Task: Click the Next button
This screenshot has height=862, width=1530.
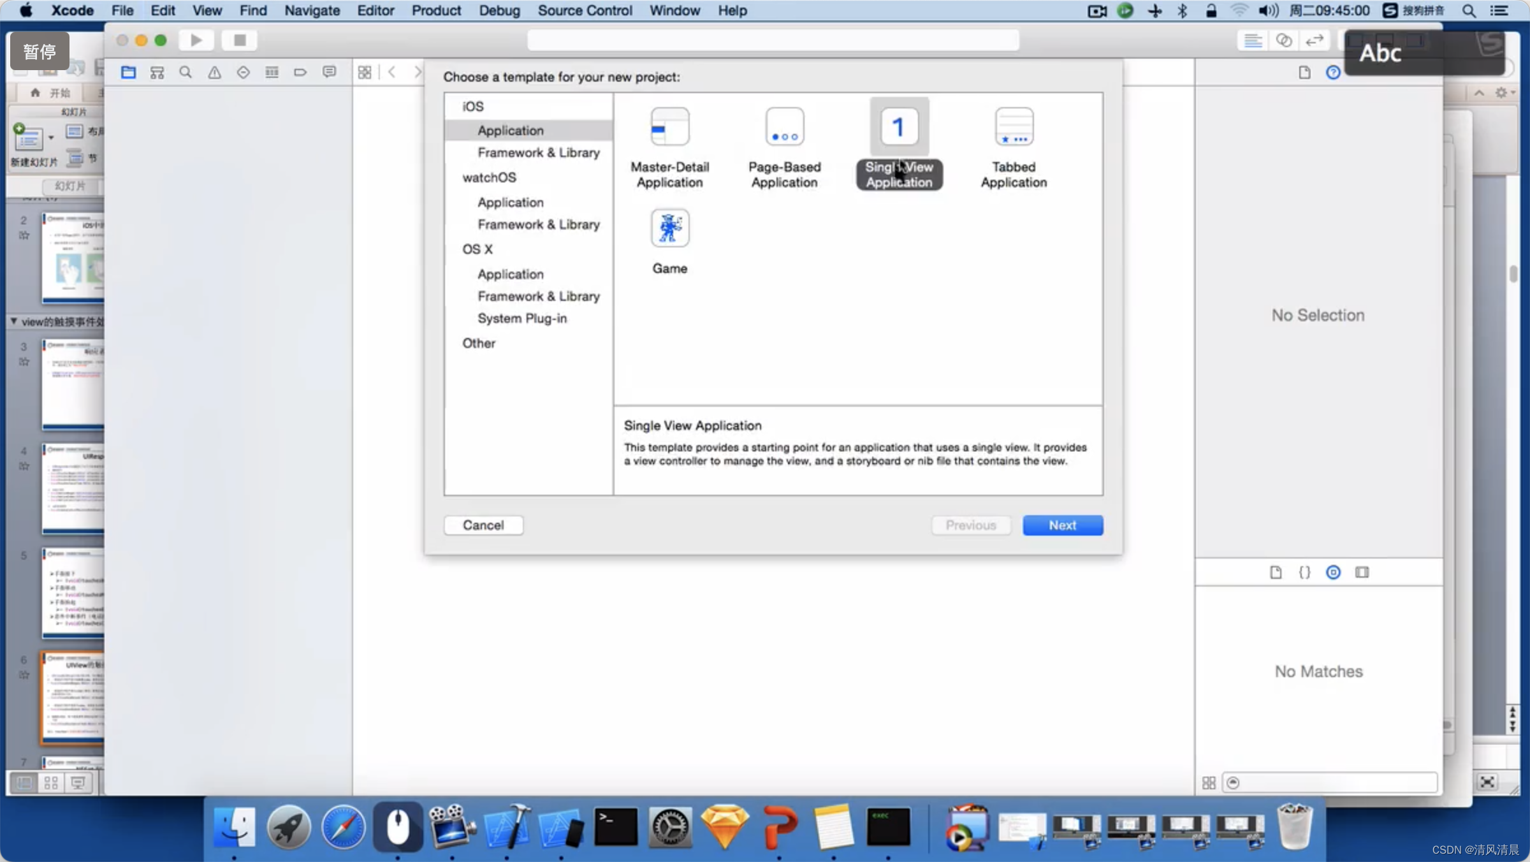Action: click(1063, 525)
